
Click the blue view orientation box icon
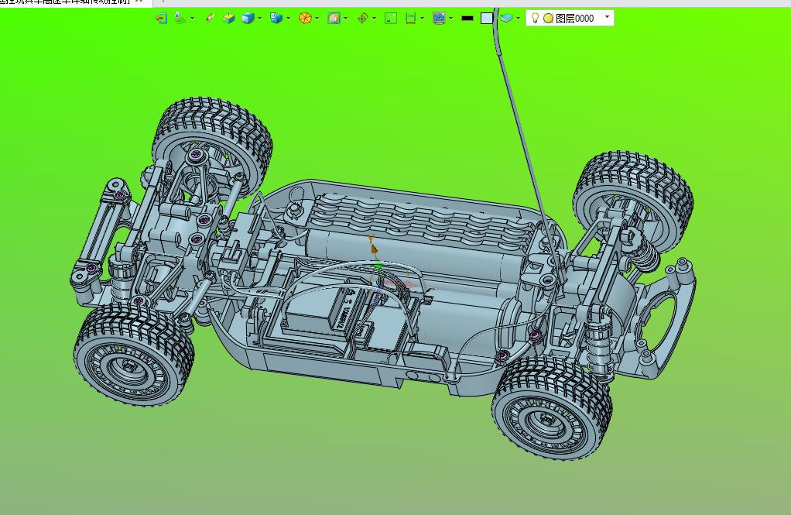[276, 18]
